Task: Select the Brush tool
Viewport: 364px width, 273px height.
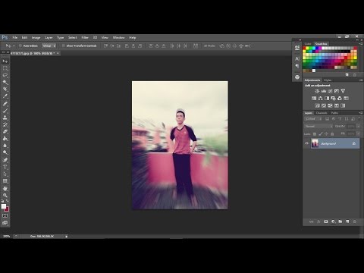Action: click(x=5, y=111)
